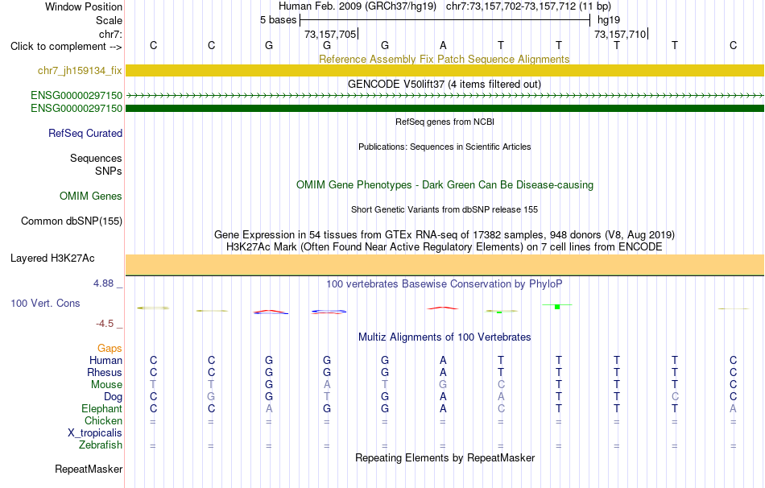Click the 73,157,705 position marker
The width and height of the screenshot is (765, 488).
point(330,34)
